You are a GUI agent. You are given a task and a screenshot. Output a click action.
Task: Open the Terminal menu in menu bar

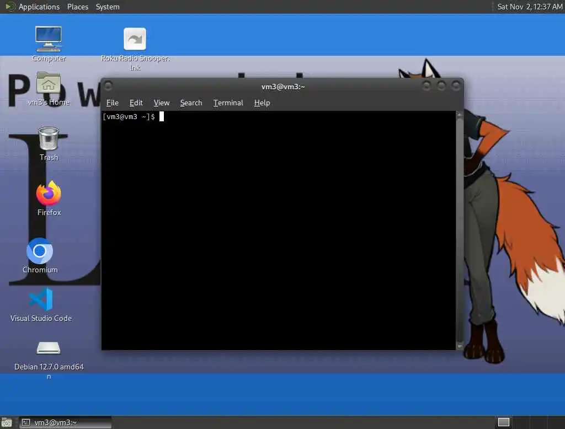coord(228,103)
